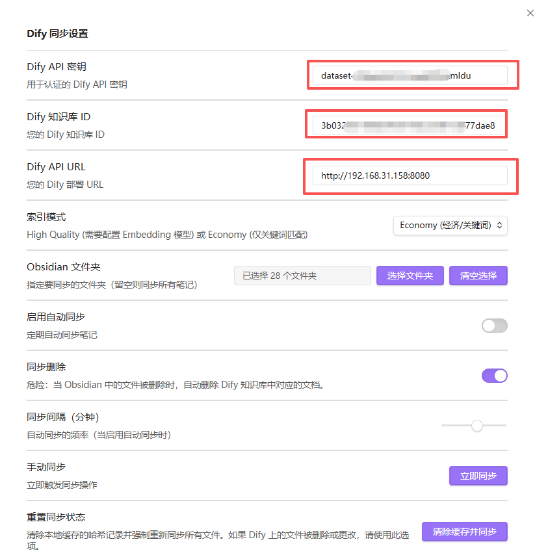Image resolution: width=535 pixels, height=557 pixels.
Task: Toggle automatic sync switch off
Action: pyautogui.click(x=495, y=326)
